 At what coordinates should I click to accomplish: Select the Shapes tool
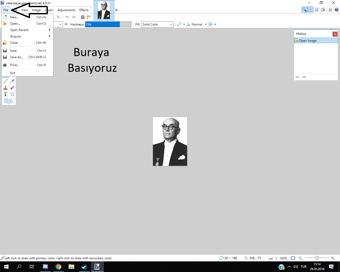(9, 101)
